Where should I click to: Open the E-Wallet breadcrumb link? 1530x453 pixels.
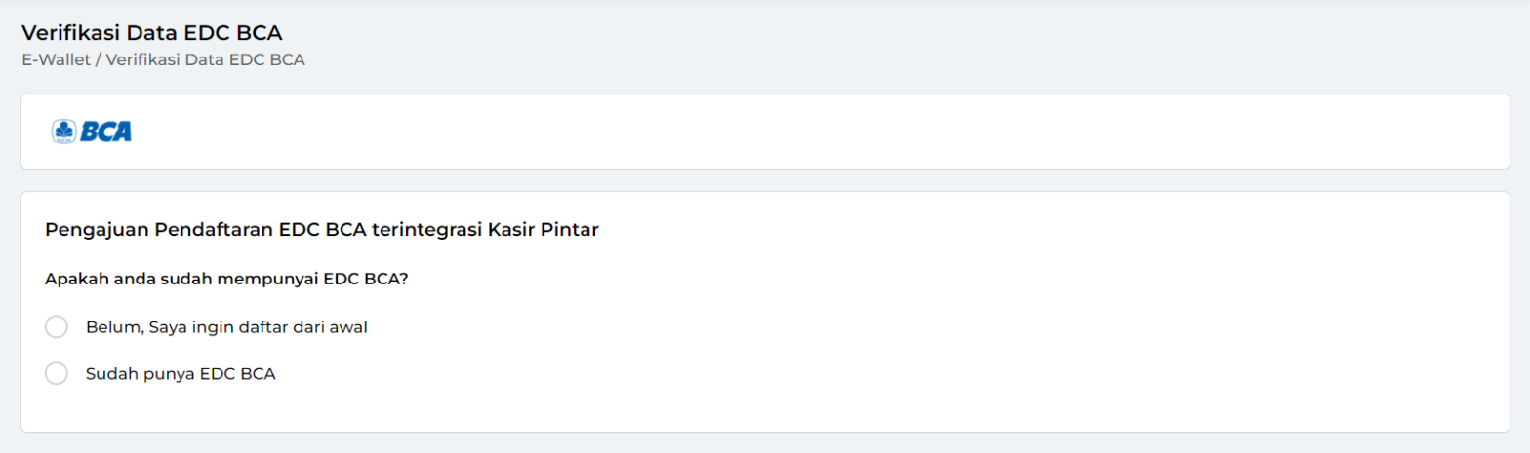55,59
